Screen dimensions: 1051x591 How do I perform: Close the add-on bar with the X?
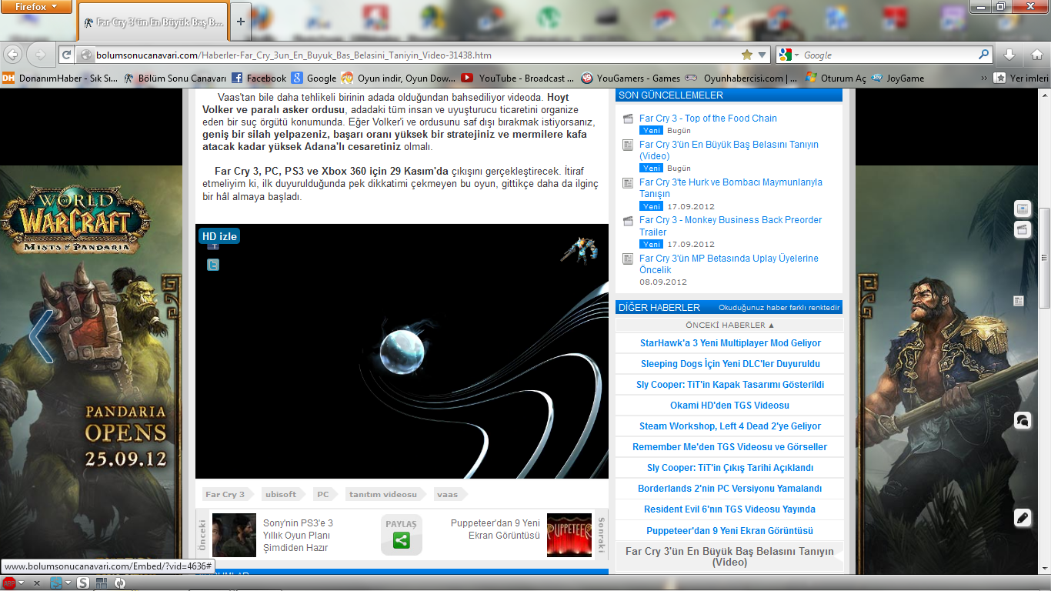[37, 583]
